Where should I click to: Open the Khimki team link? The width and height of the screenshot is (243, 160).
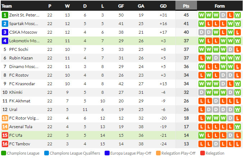tap(16, 92)
